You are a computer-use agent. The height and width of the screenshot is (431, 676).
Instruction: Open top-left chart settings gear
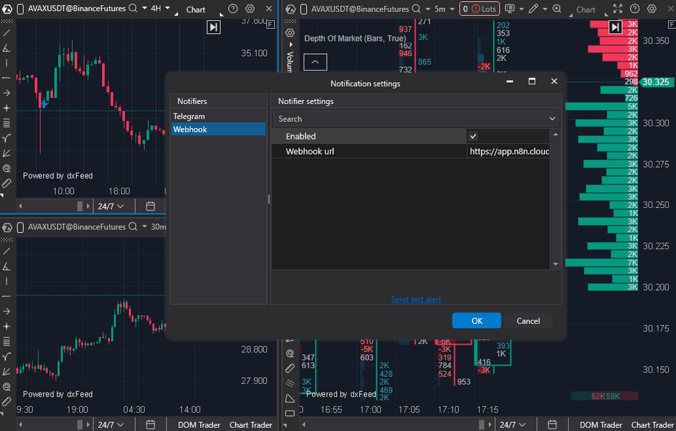249,9
